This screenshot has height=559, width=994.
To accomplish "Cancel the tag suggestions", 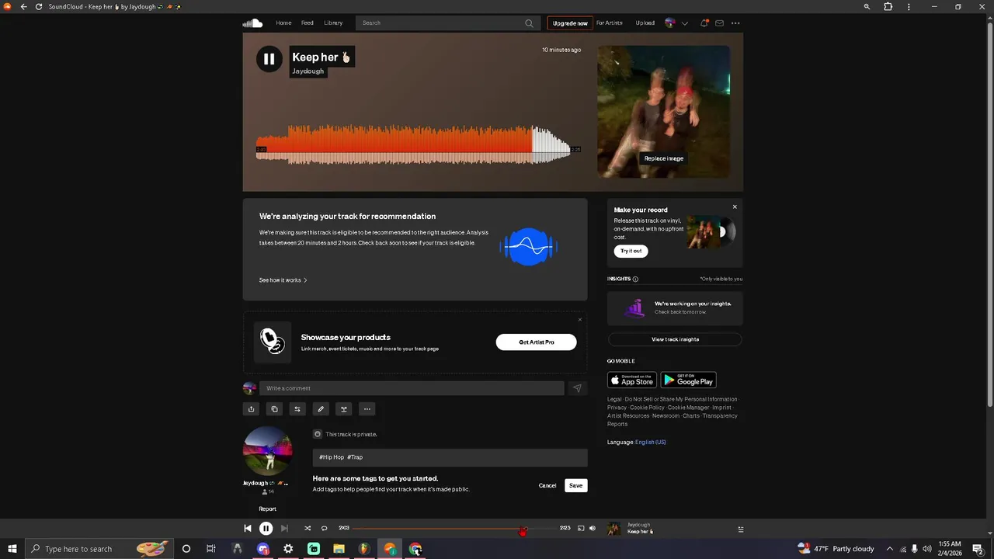I will pos(547,485).
